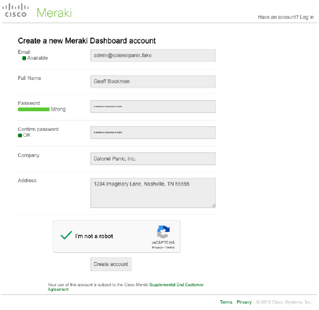Click the Create account button
Image resolution: width=319 pixels, height=310 pixels.
pos(111,264)
